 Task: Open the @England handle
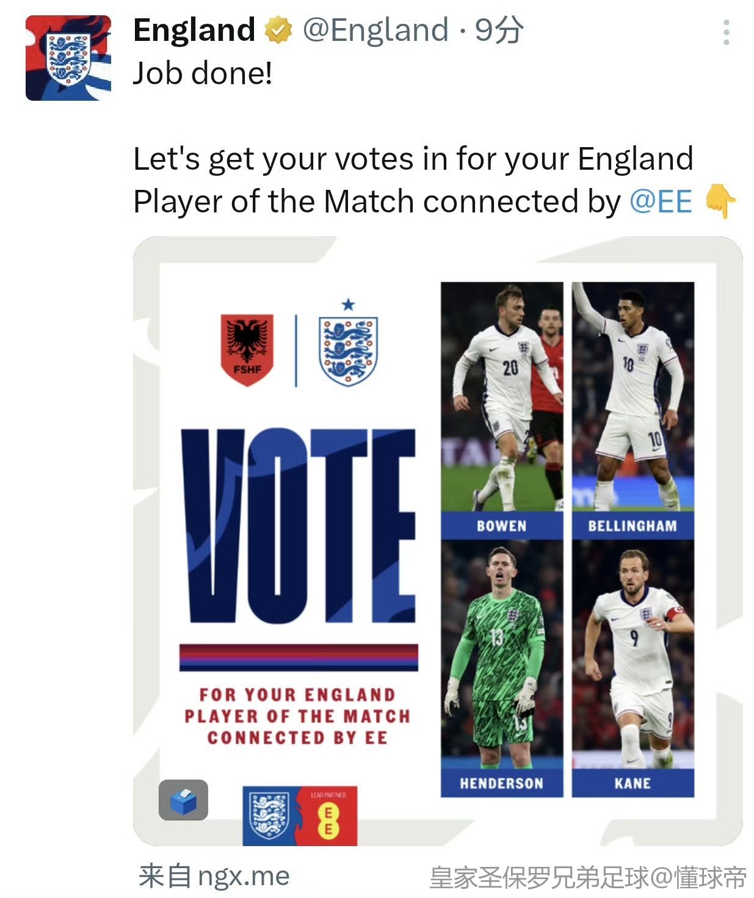pos(375,31)
